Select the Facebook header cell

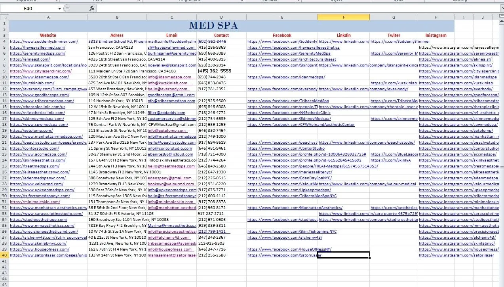coord(282,35)
